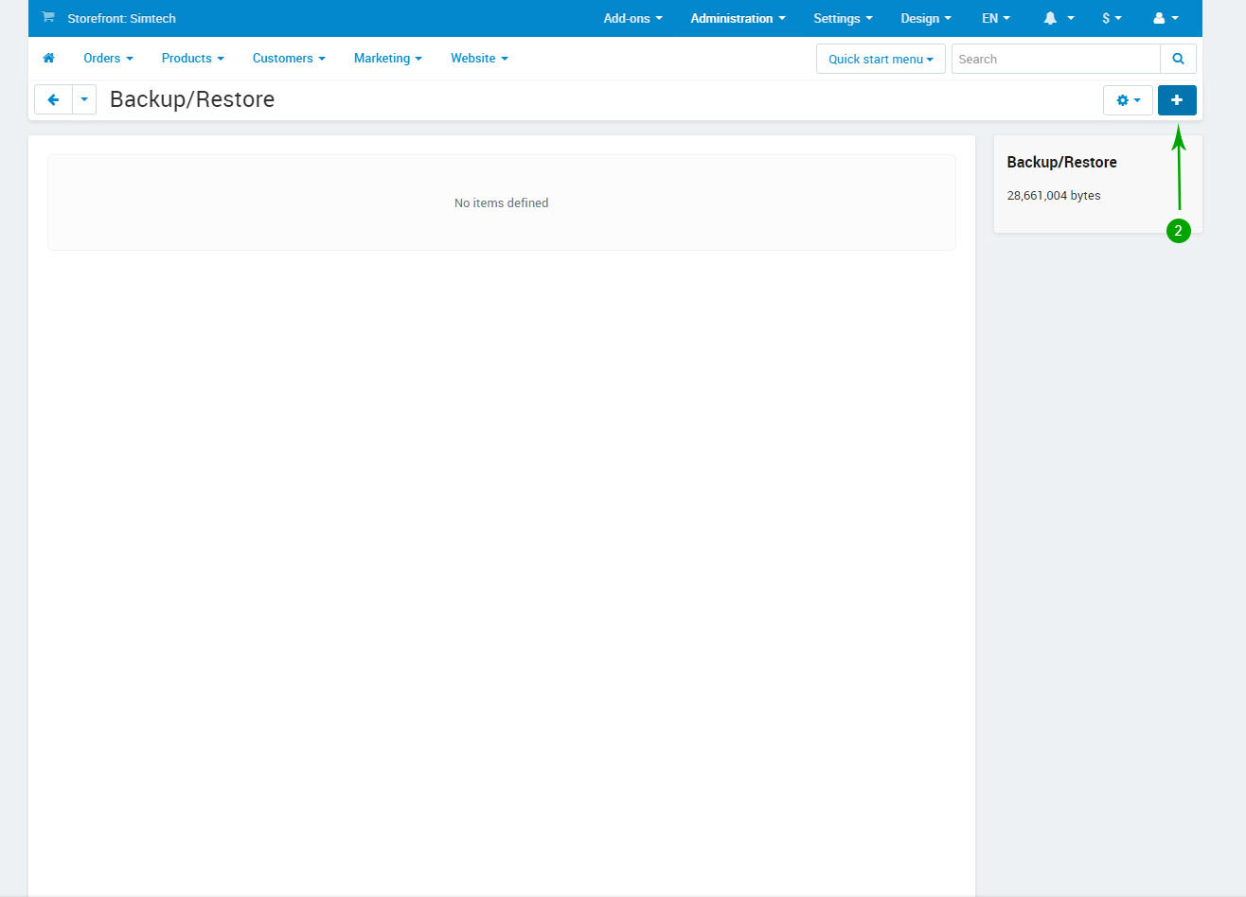Click the Backup/Restore page title
The image size is (1246, 897).
click(x=192, y=99)
